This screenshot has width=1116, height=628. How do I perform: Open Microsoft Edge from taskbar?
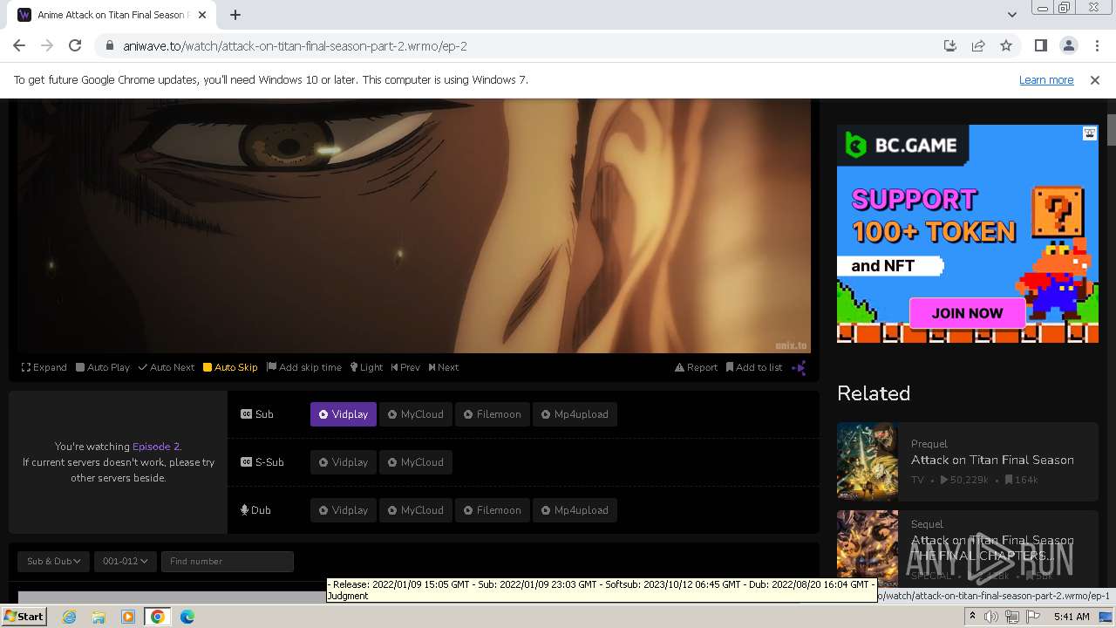(187, 617)
